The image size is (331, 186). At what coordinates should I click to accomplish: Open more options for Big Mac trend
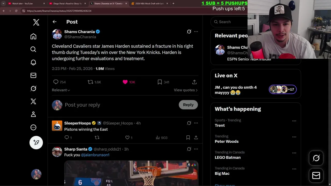(294, 169)
